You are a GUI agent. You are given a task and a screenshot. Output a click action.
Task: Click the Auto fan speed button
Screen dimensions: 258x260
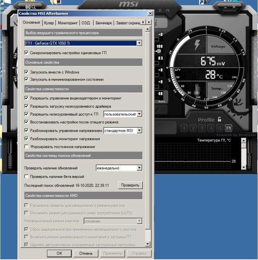(x=162, y=101)
